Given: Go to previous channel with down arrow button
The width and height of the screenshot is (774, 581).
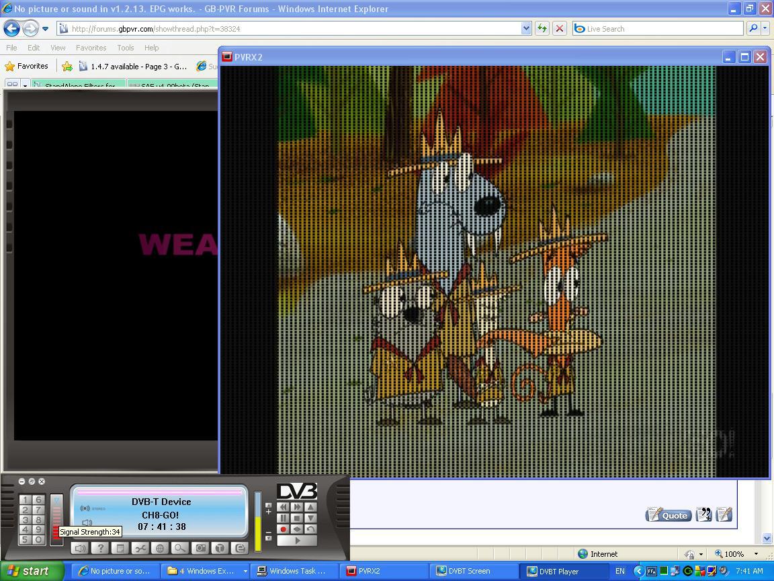Looking at the screenshot, I should coord(310,518).
